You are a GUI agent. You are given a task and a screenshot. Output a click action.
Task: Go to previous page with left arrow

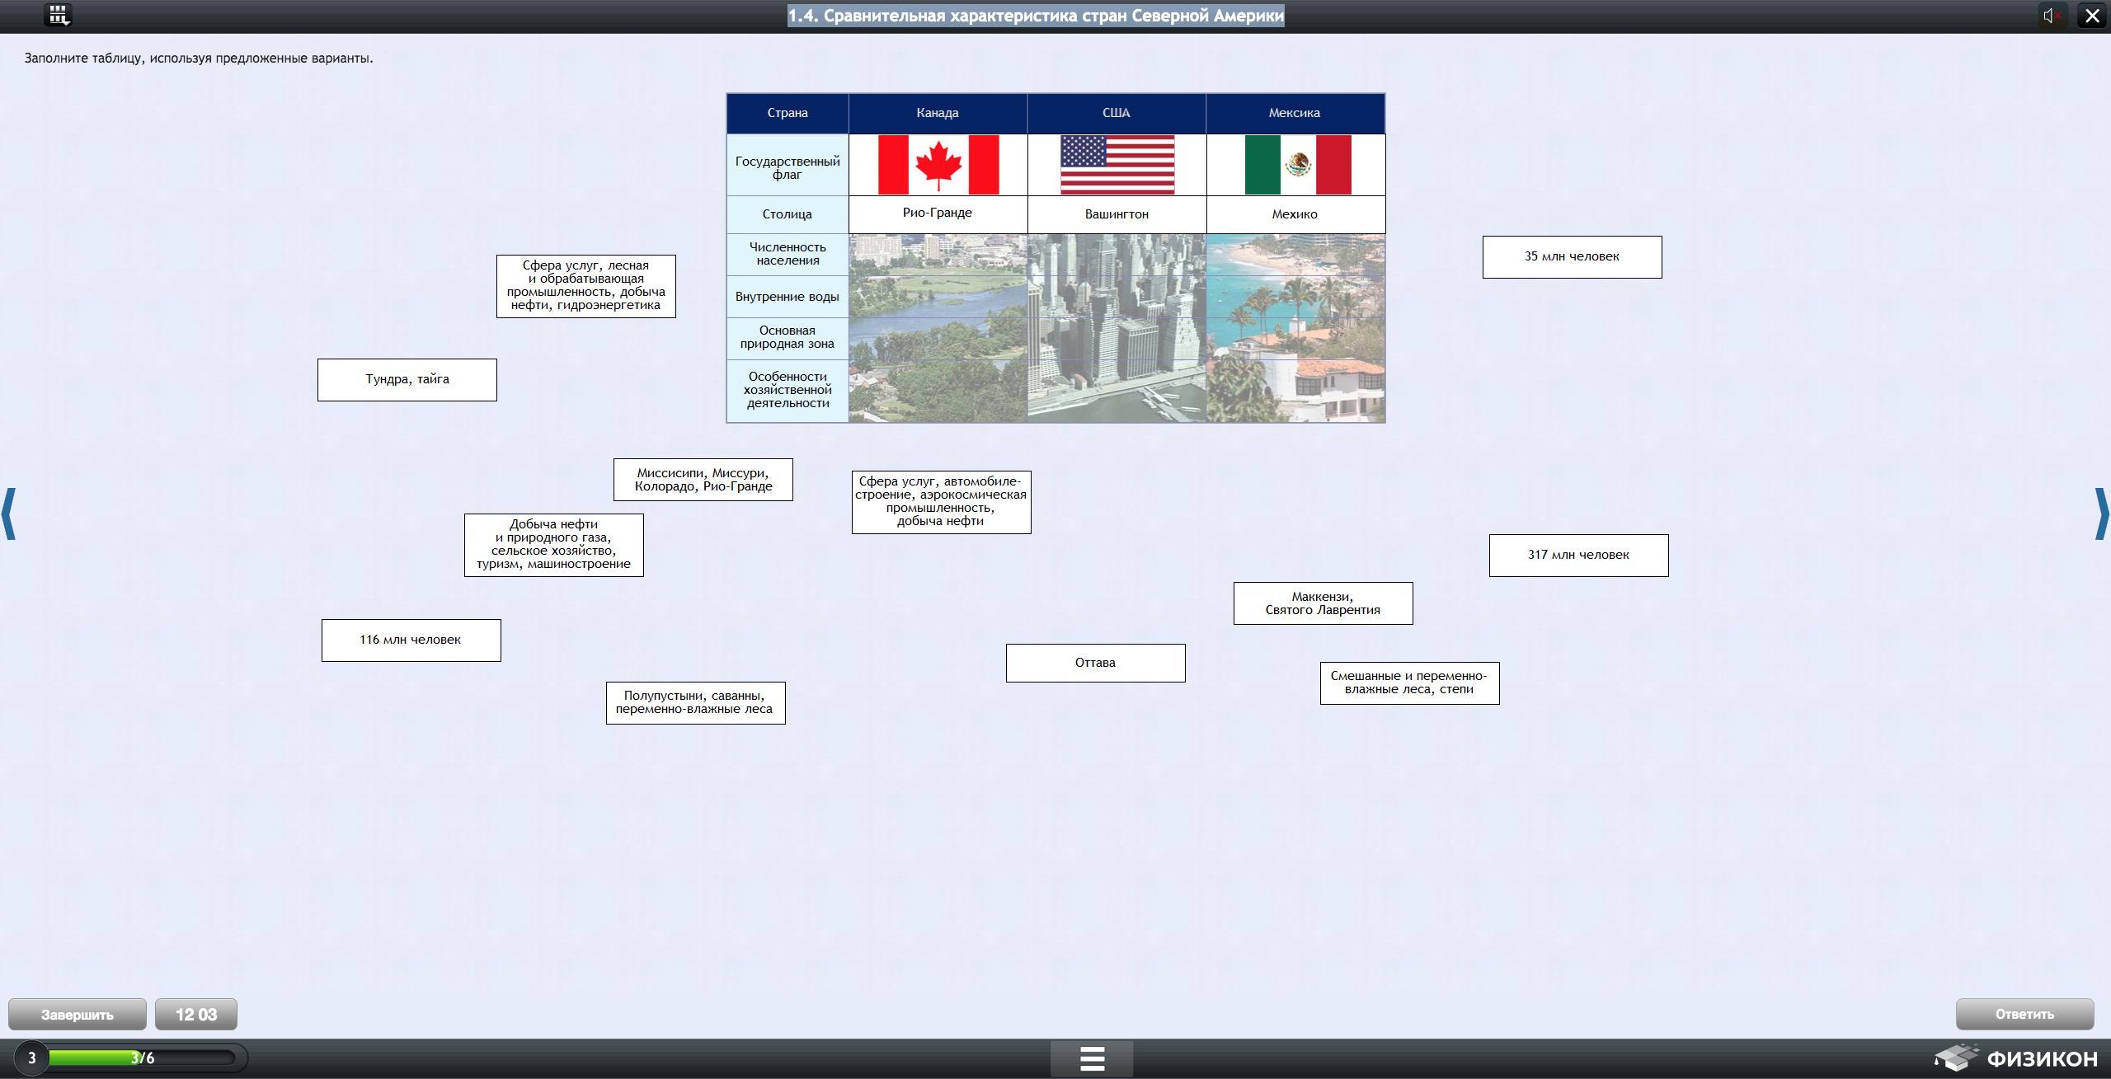9,514
